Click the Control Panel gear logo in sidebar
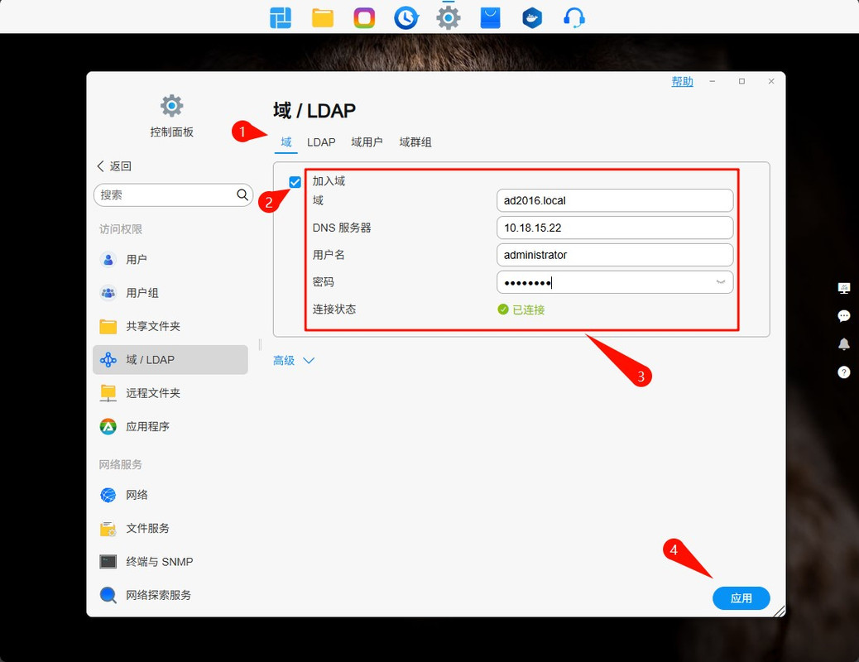The image size is (859, 662). pos(171,105)
